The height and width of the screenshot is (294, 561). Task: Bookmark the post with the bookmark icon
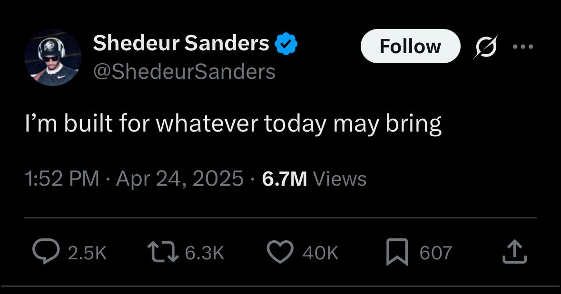pyautogui.click(x=397, y=252)
